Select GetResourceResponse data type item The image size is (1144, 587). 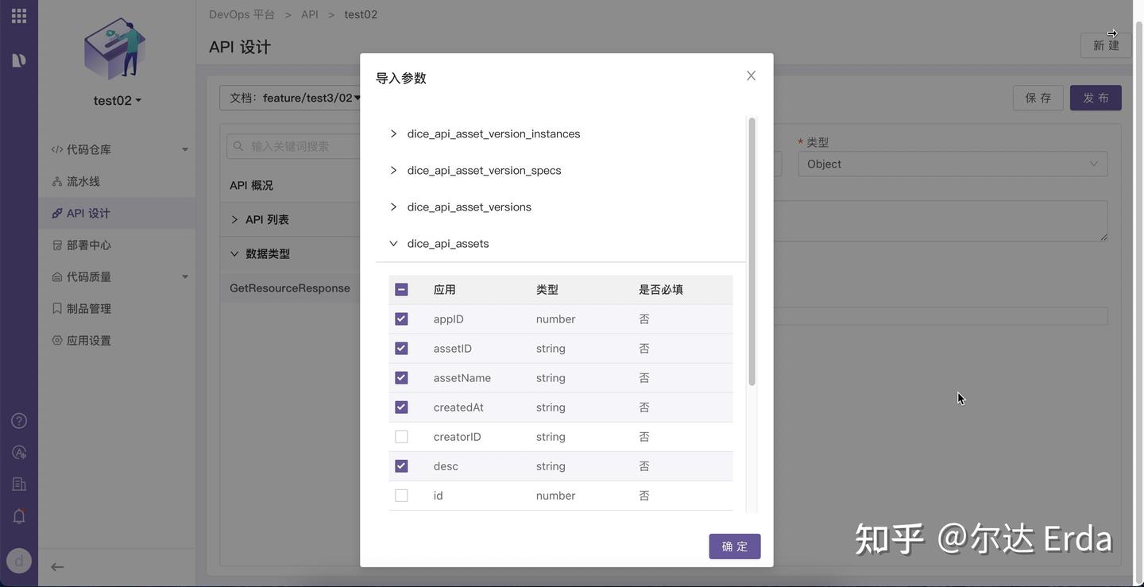coord(290,288)
